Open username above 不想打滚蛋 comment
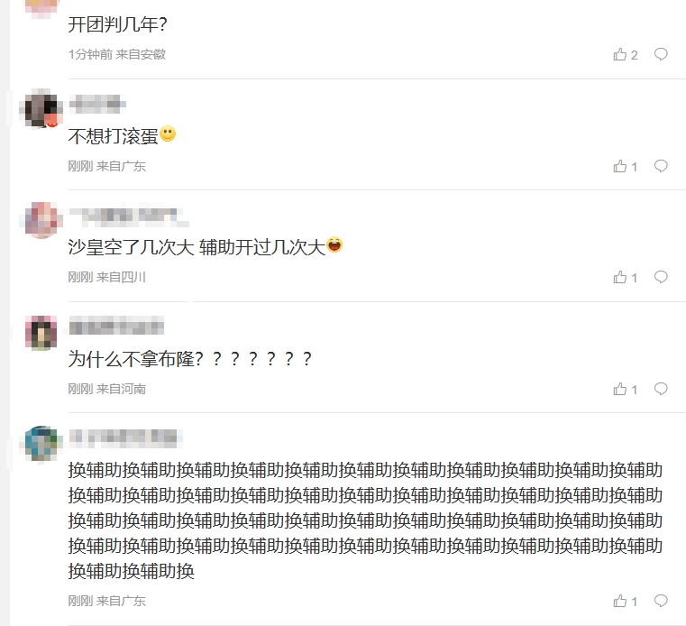Screen dimensions: 686x626 pos(97,105)
